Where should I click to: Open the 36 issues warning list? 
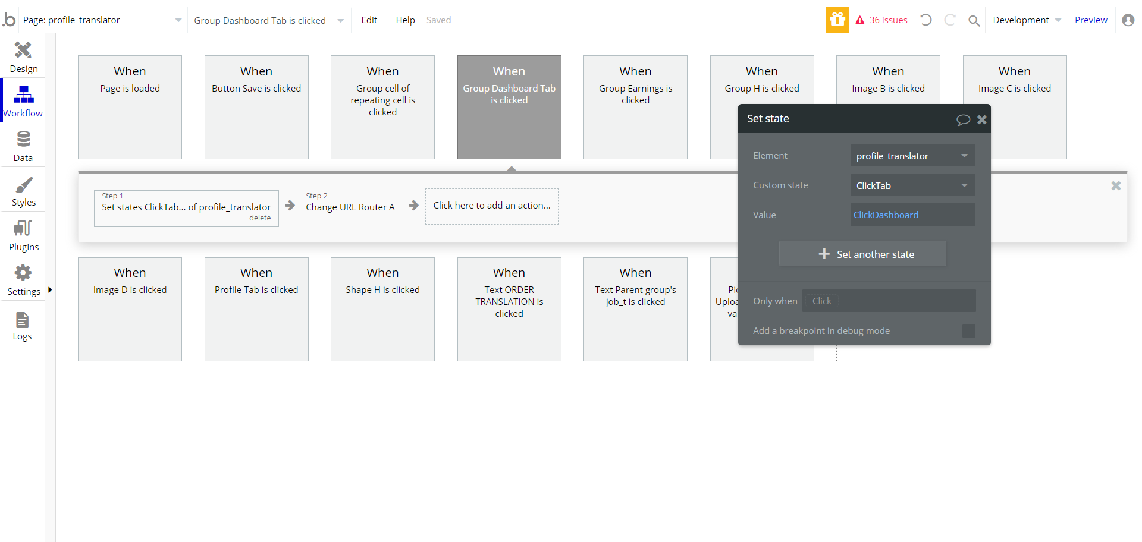click(x=881, y=20)
